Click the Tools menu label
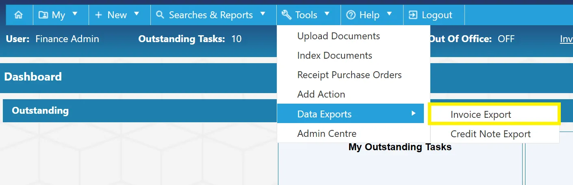The width and height of the screenshot is (573, 185). point(306,15)
